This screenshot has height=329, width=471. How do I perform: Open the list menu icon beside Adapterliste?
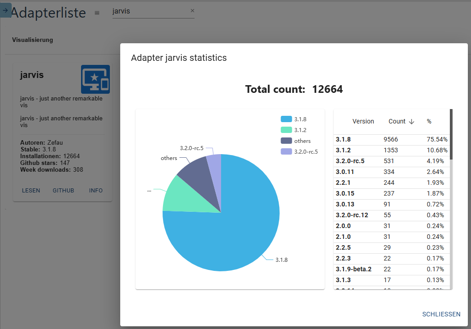[x=97, y=13]
